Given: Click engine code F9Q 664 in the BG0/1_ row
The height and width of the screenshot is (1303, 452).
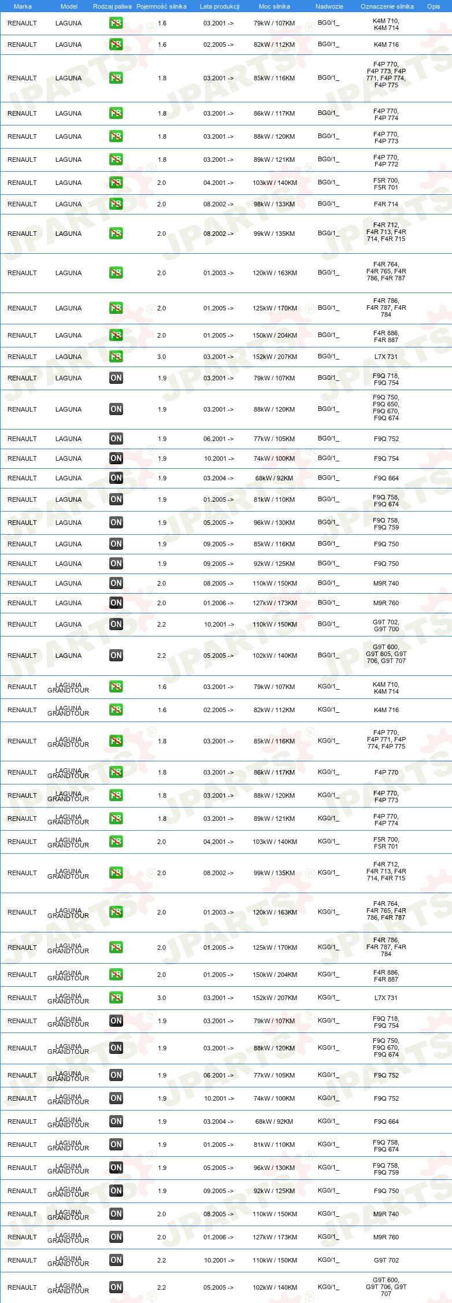Looking at the screenshot, I should point(386,478).
